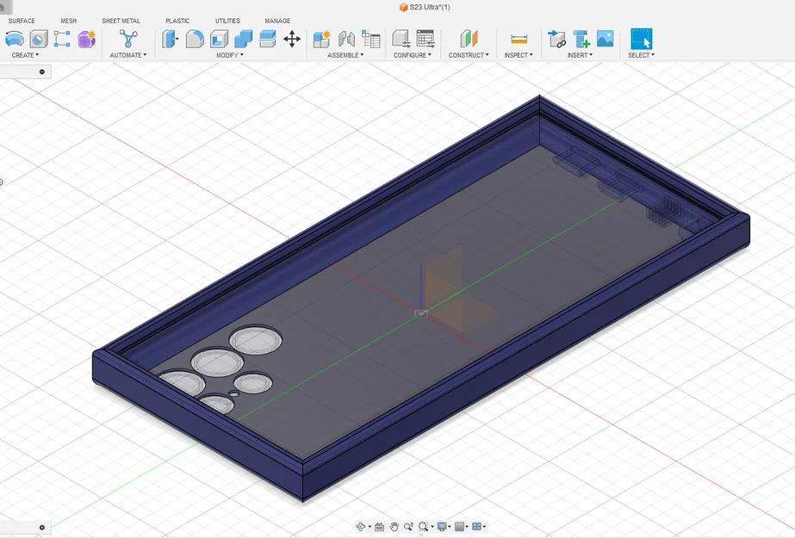The height and width of the screenshot is (538, 795).
Task: Expand the Grid and Snaps dropdown arrow
Action: click(x=467, y=527)
